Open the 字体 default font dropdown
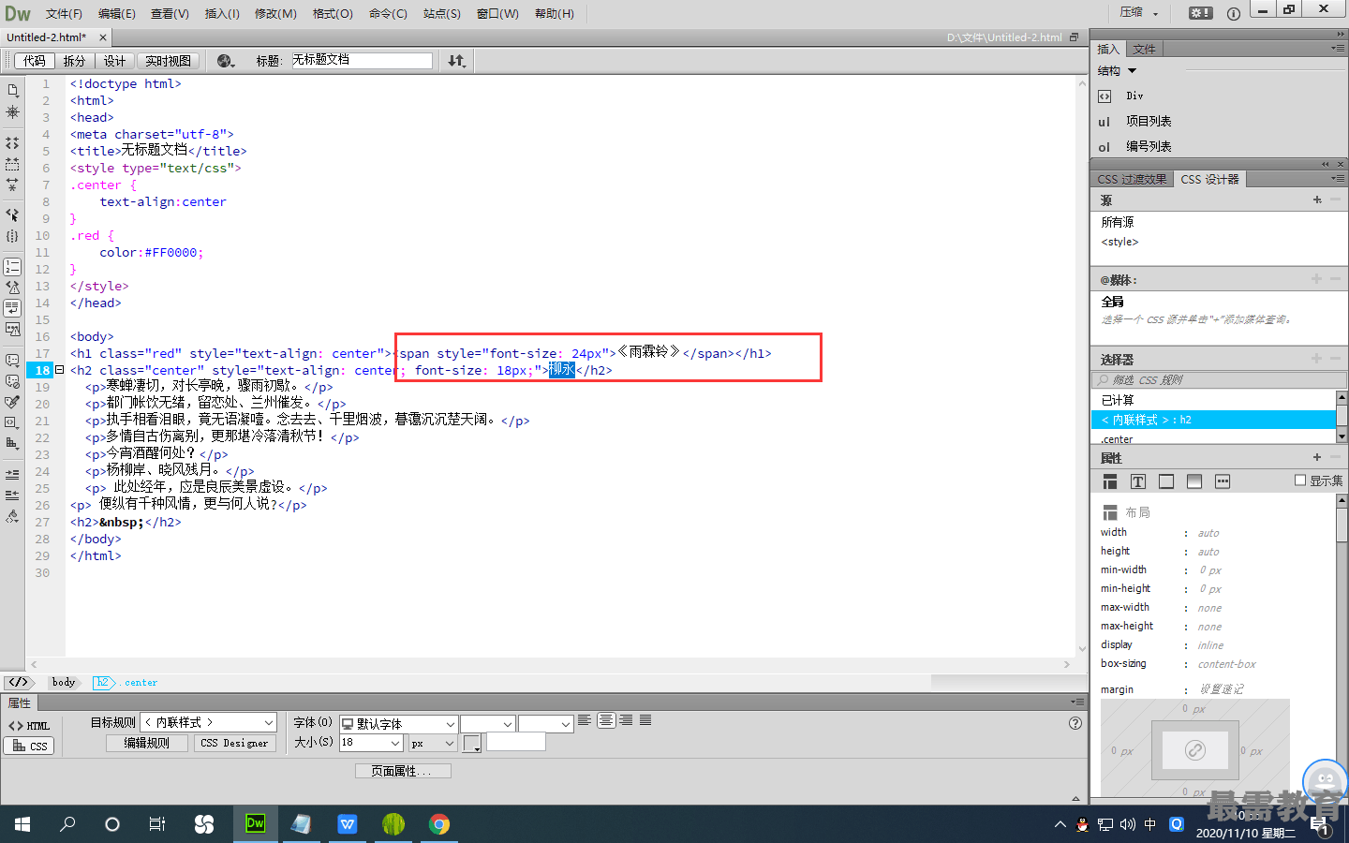 [x=398, y=724]
